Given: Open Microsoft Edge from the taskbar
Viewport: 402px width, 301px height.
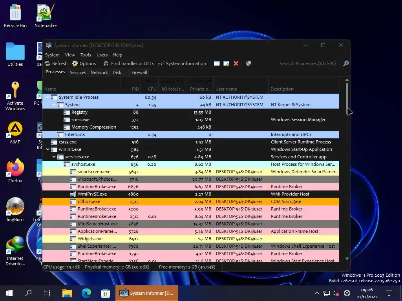Looking at the screenshot, I should [x=86, y=293].
